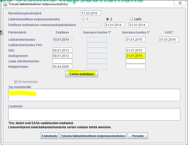Click the LAPL previous certificate validity date 31.01.2014
The image size is (188, 145).
[x=139, y=25]
